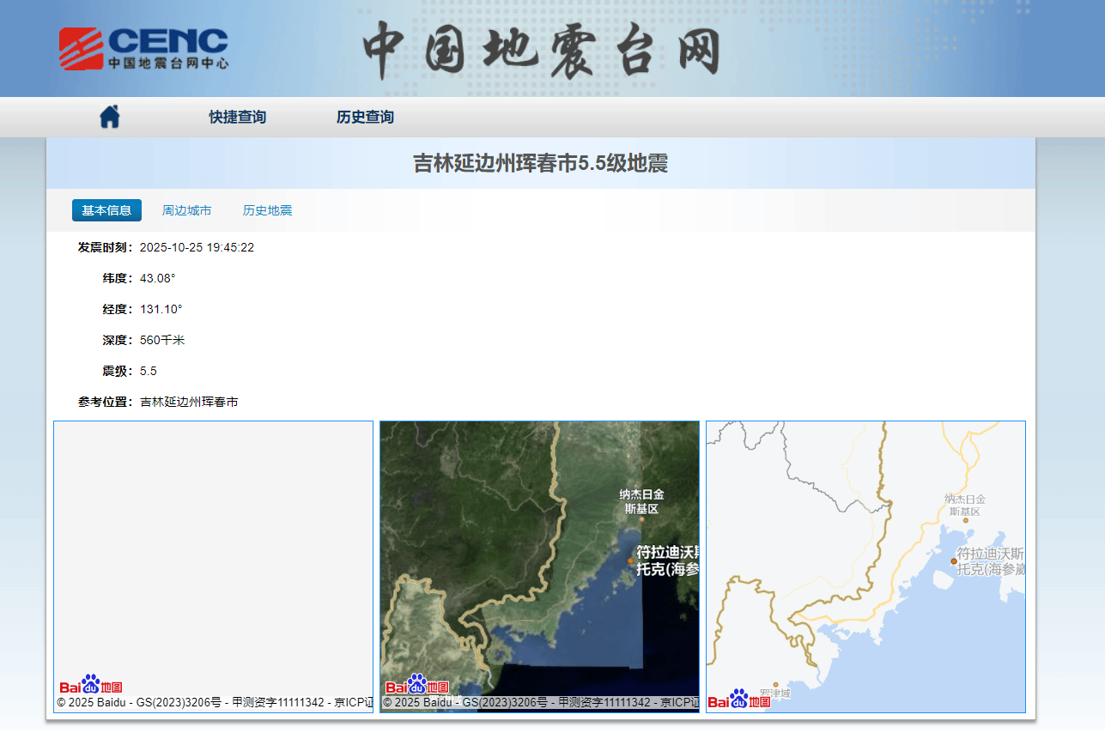
Task: Click the Home icon in the navigation bar
Action: pyautogui.click(x=111, y=117)
